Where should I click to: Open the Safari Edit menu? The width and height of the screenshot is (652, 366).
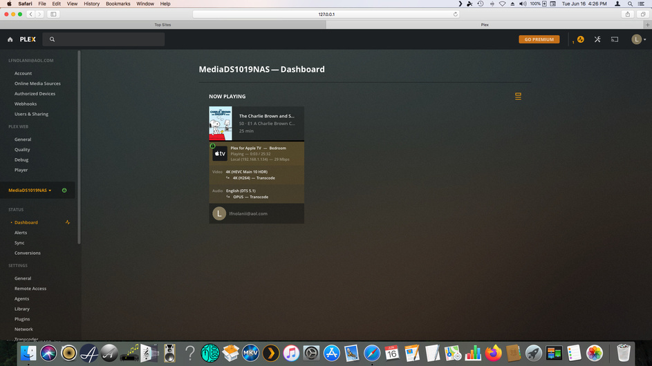pos(56,3)
